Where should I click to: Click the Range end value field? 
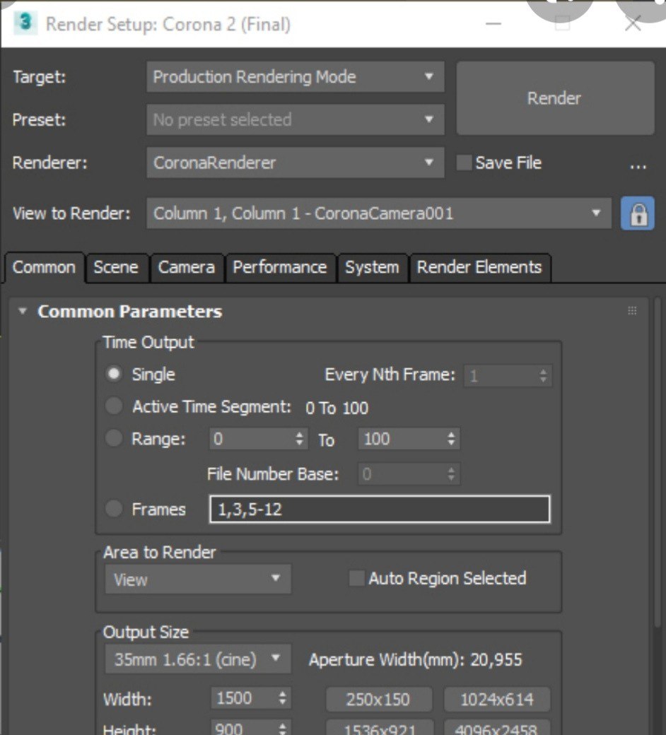[x=402, y=439]
